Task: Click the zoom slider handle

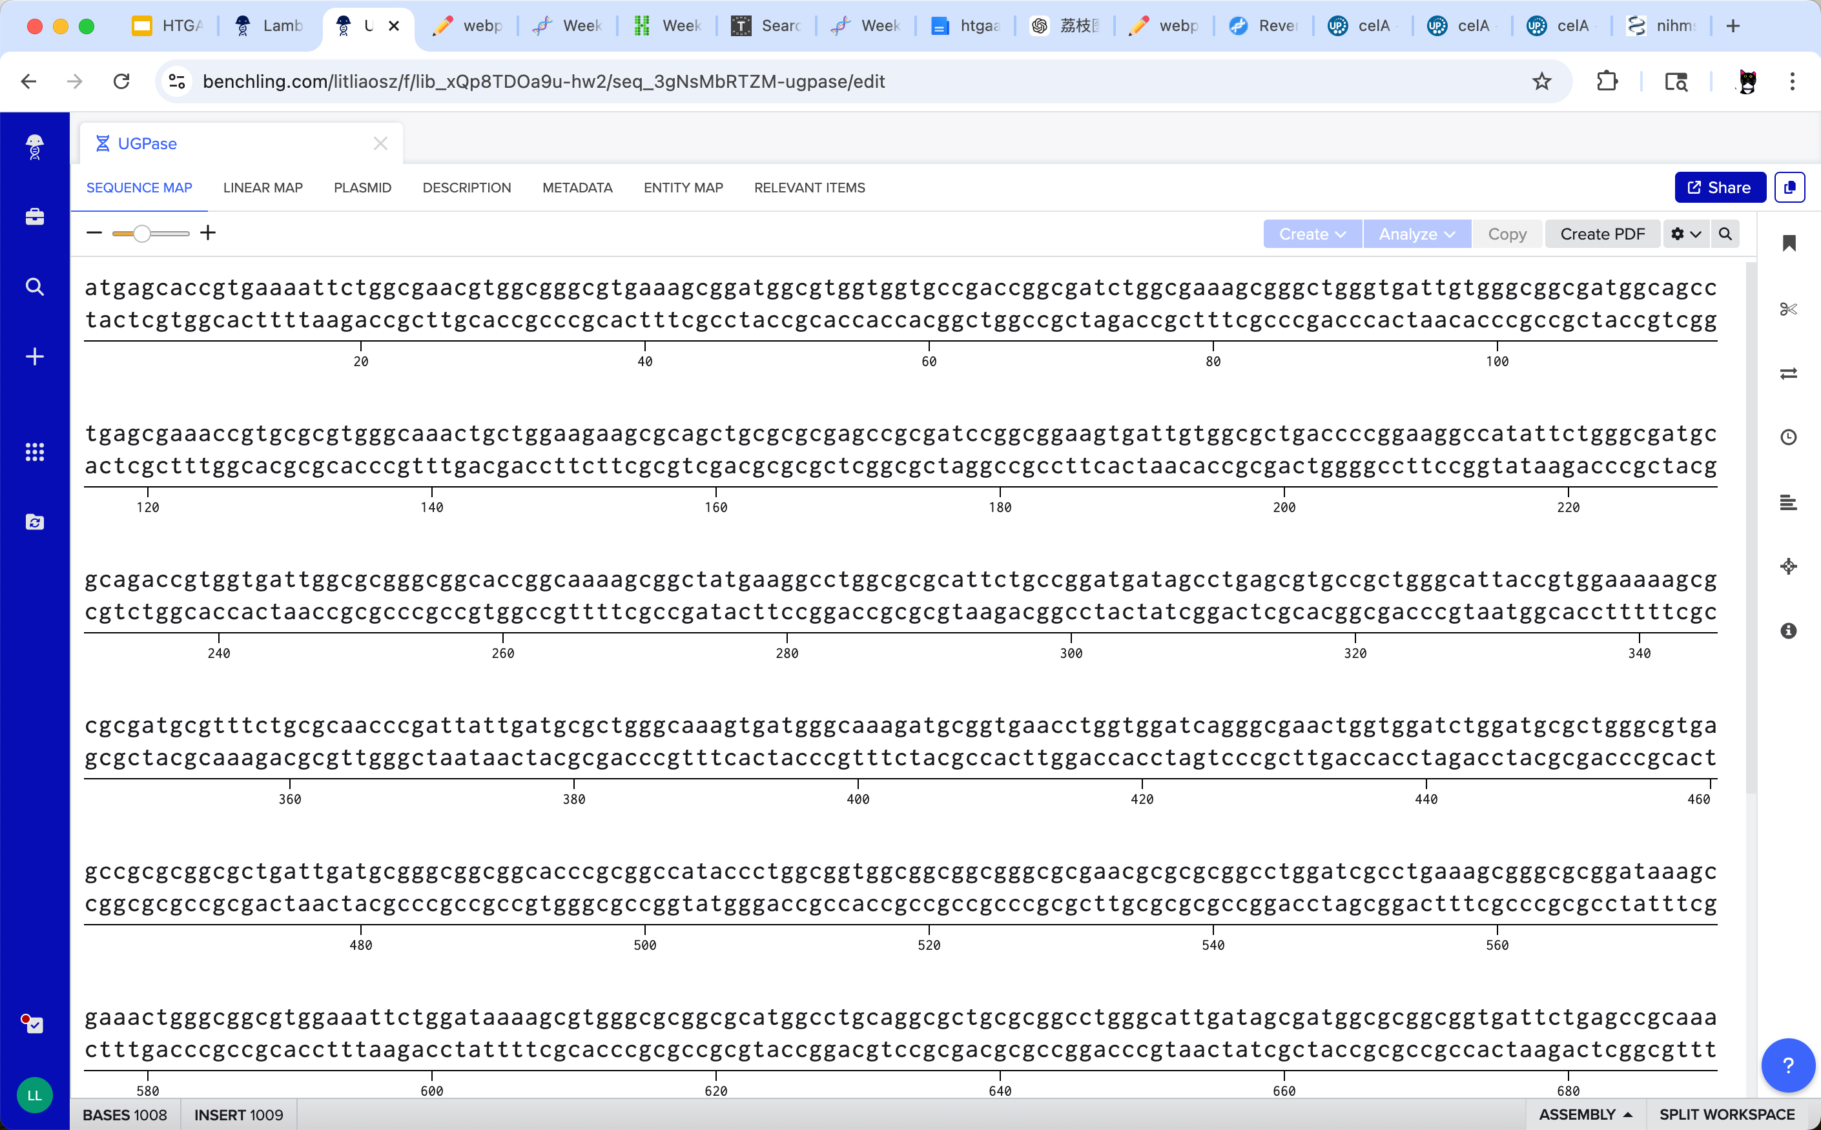Action: 141,234
